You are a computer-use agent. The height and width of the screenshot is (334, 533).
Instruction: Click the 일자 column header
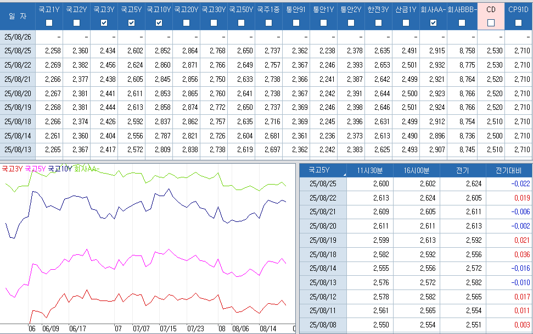18,16
